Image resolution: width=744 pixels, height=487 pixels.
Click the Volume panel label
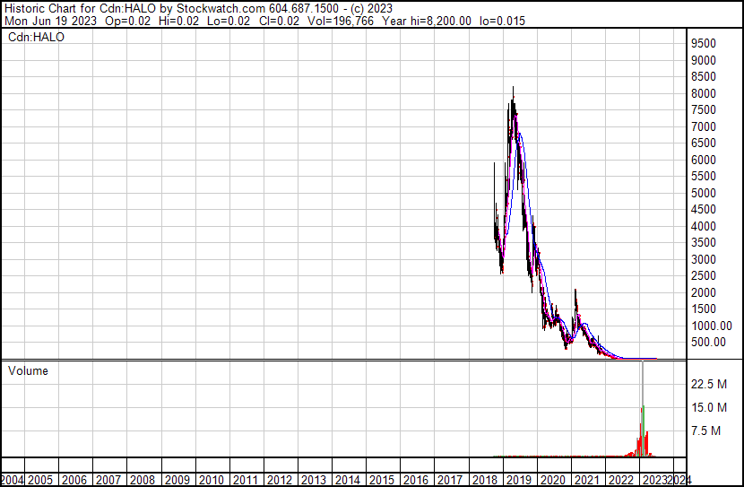click(x=28, y=370)
